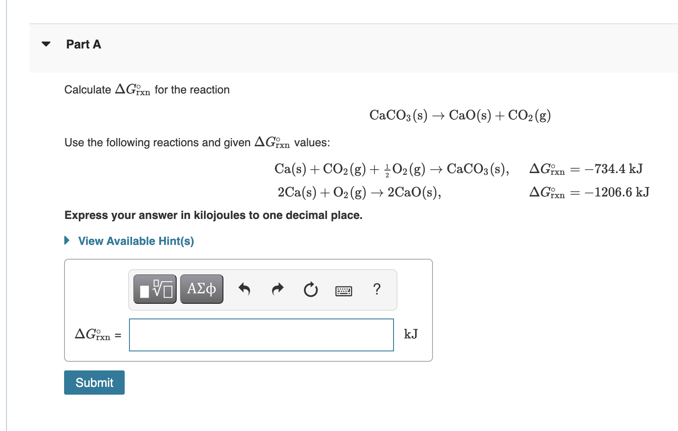The image size is (678, 431).
Task: Open the on-screen keyboard tool
Action: pyautogui.click(x=343, y=290)
